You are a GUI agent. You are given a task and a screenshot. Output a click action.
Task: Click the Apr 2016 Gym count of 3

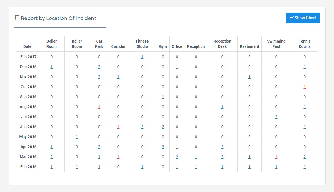pos(163,147)
